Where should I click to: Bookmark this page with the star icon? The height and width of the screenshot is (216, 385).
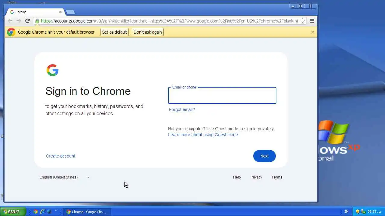point(303,21)
